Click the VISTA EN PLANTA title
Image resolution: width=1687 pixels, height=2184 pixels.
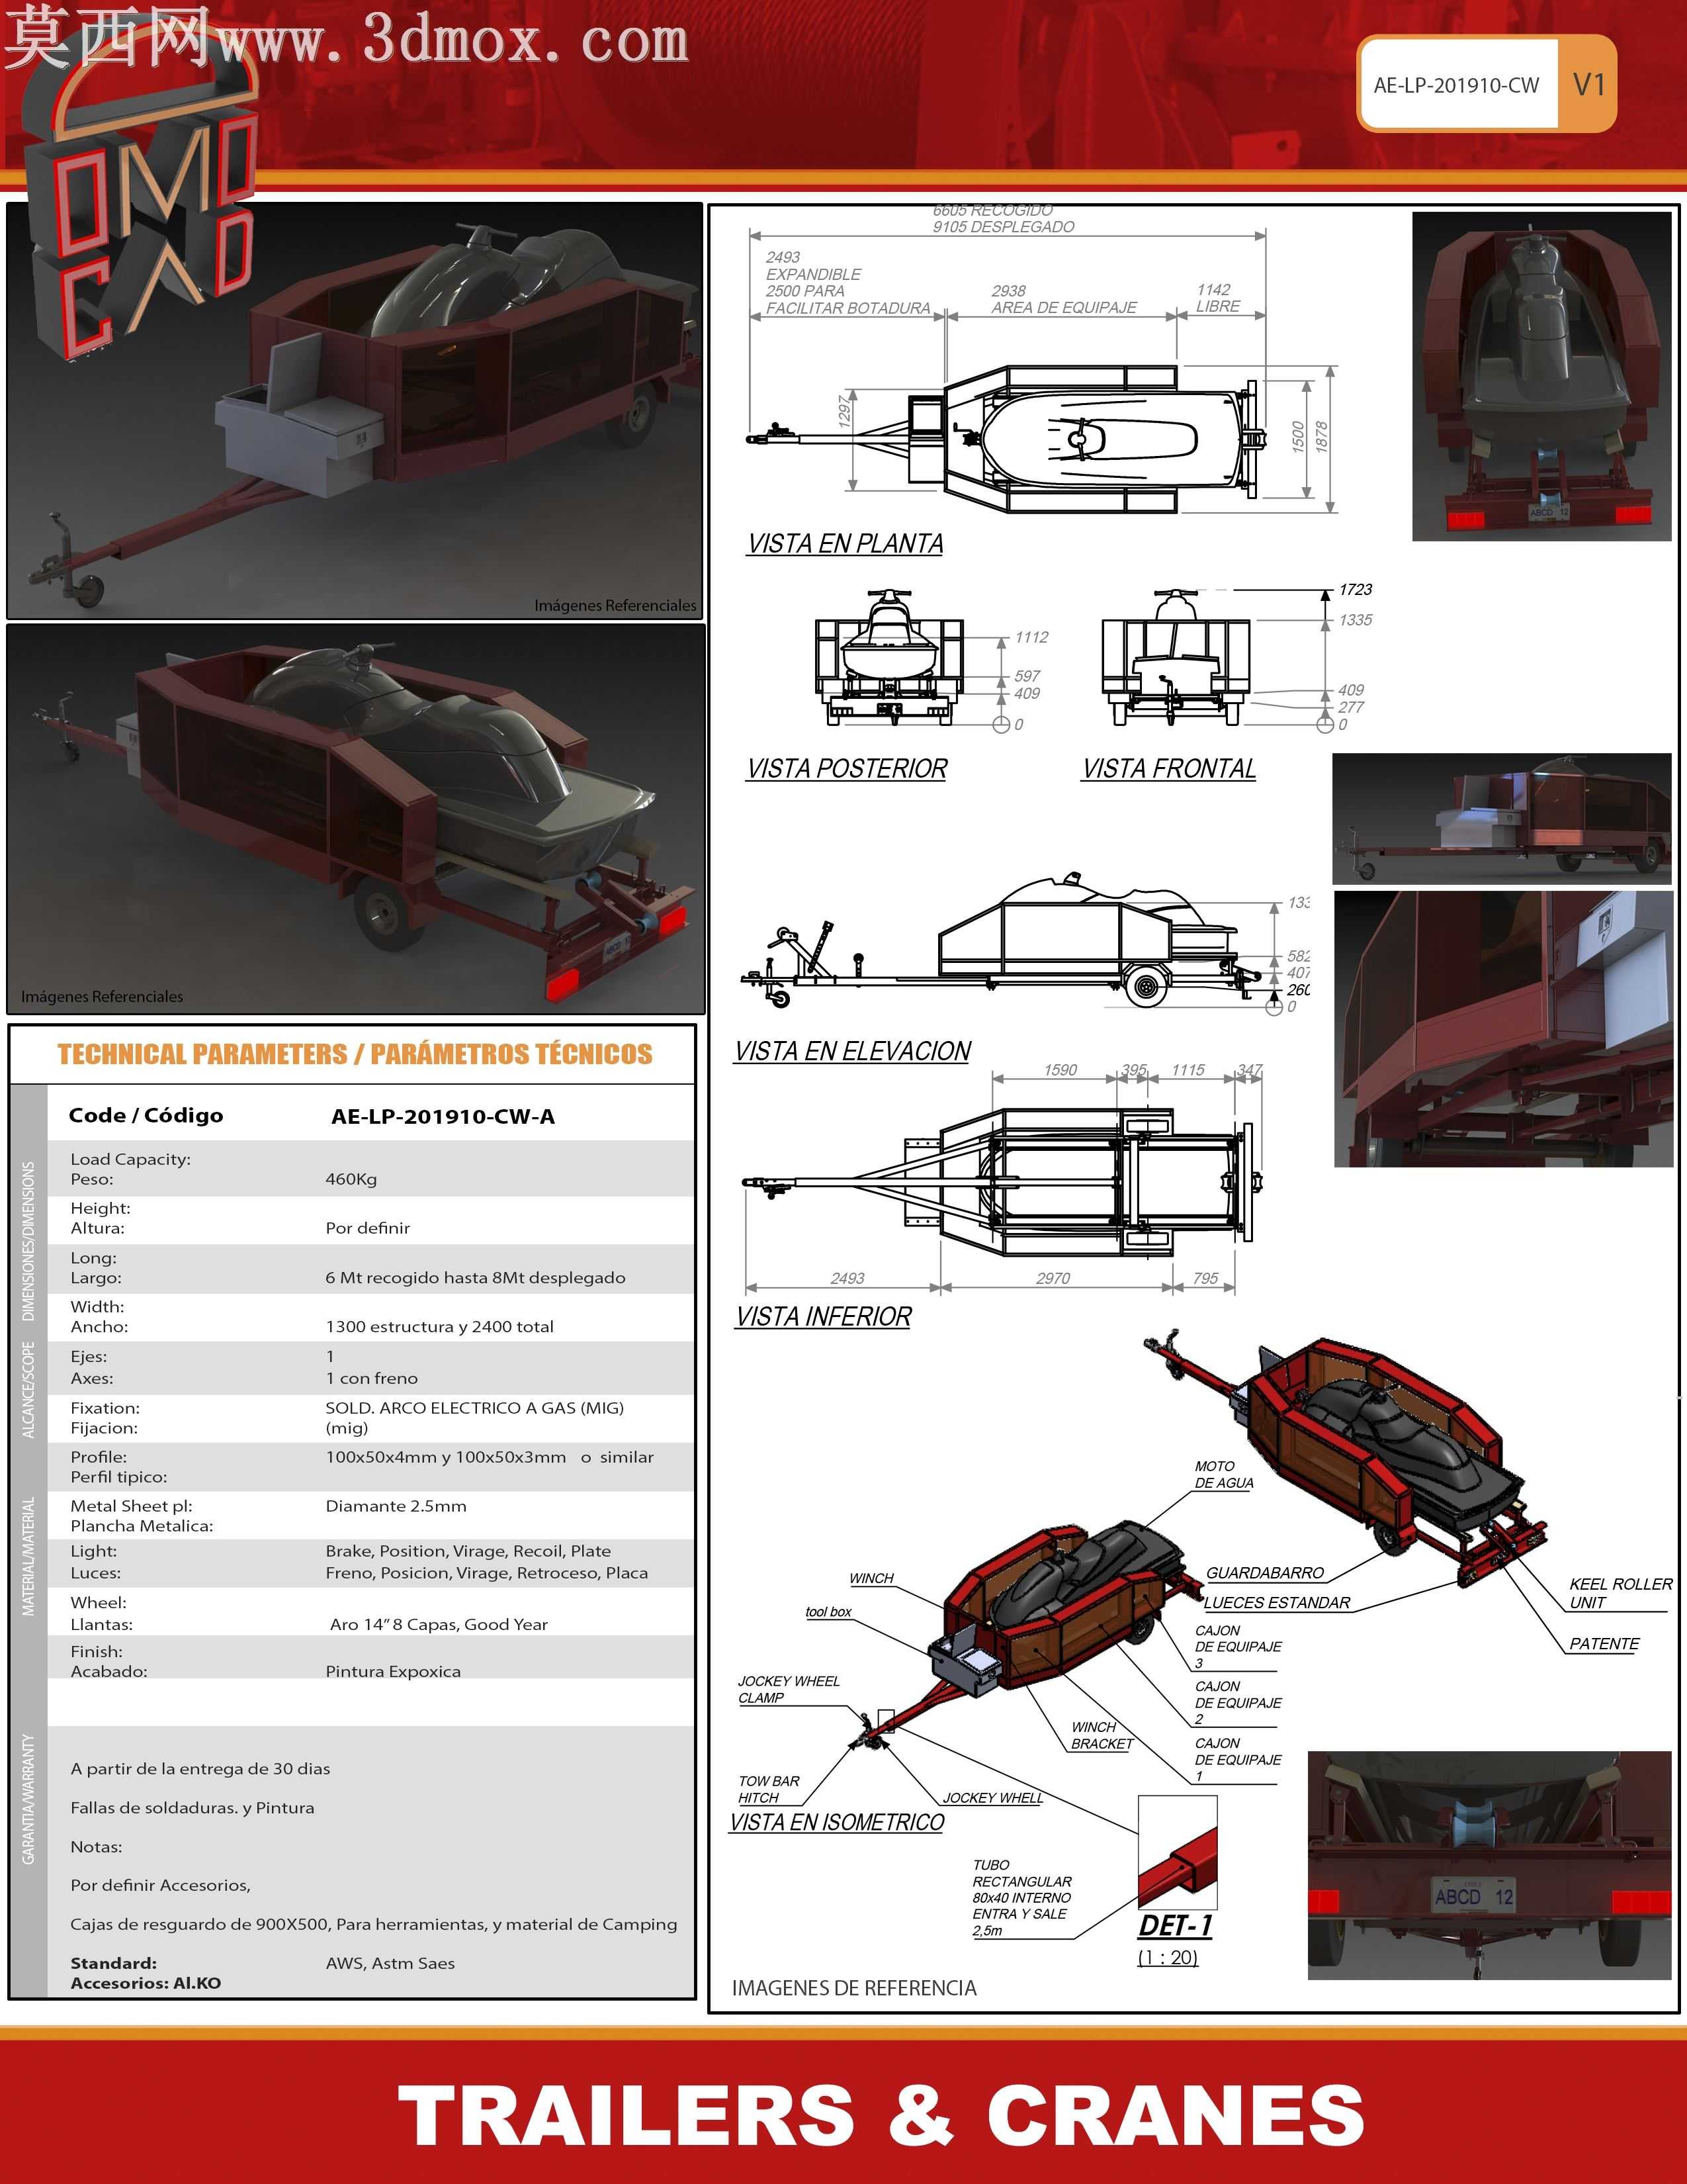845,544
